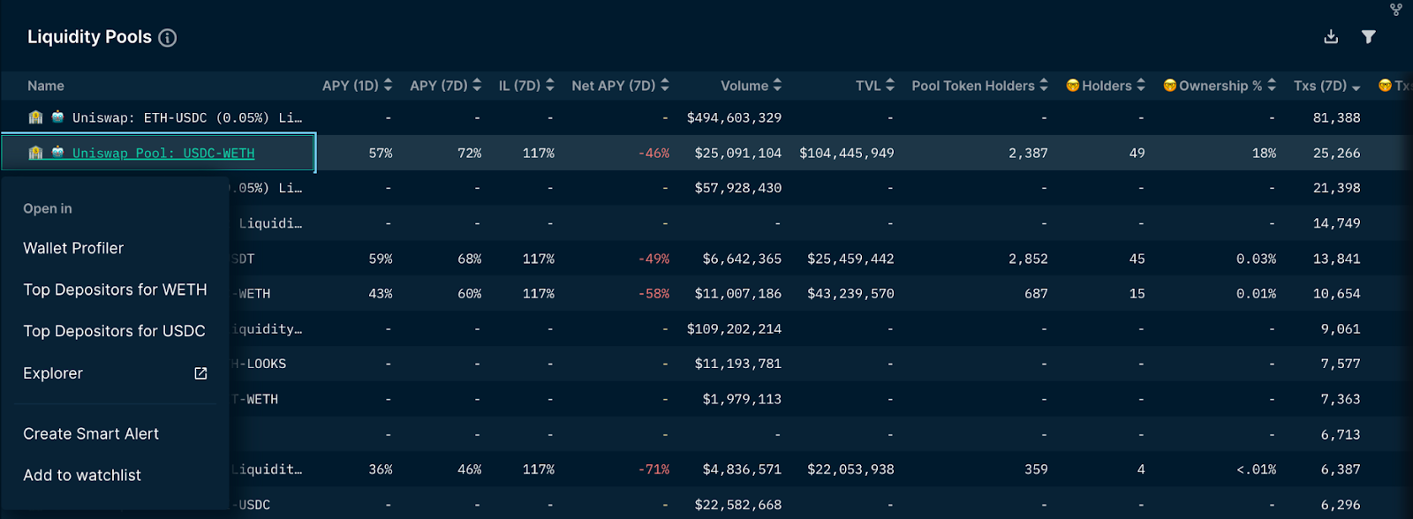
Task: Click the info icon beside Liquidity Pools
Action: [167, 38]
